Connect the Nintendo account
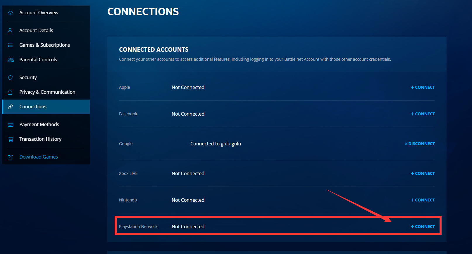 point(423,200)
